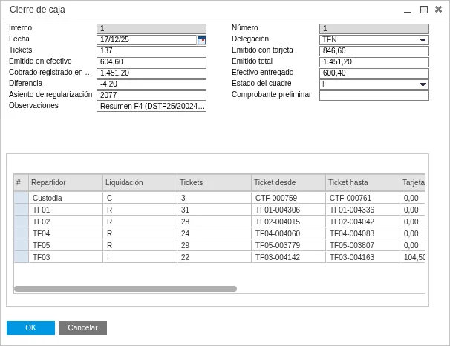Select the Custodia row header cell

[x=22, y=198]
